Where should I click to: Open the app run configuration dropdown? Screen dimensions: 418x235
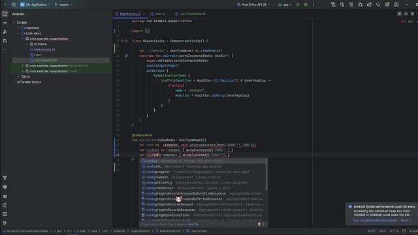285,5
